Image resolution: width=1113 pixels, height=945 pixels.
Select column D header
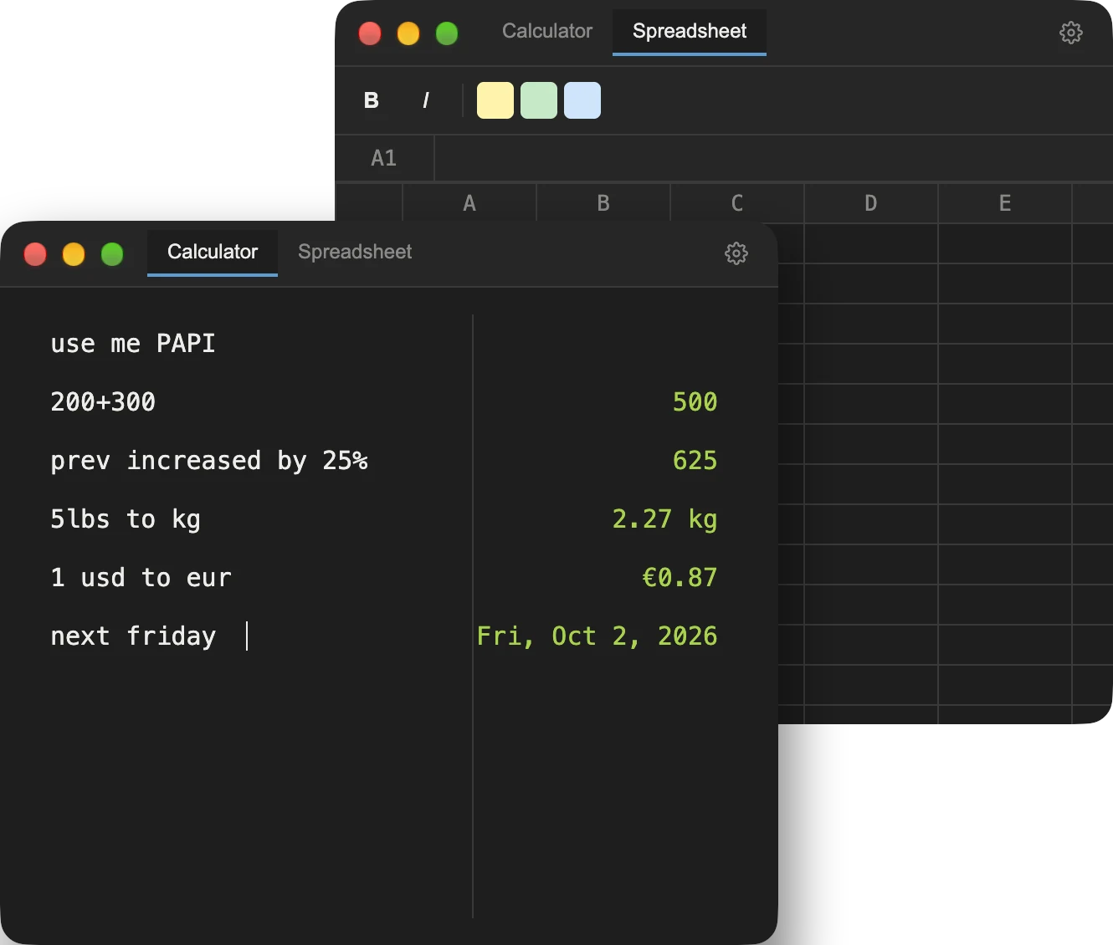coord(871,203)
